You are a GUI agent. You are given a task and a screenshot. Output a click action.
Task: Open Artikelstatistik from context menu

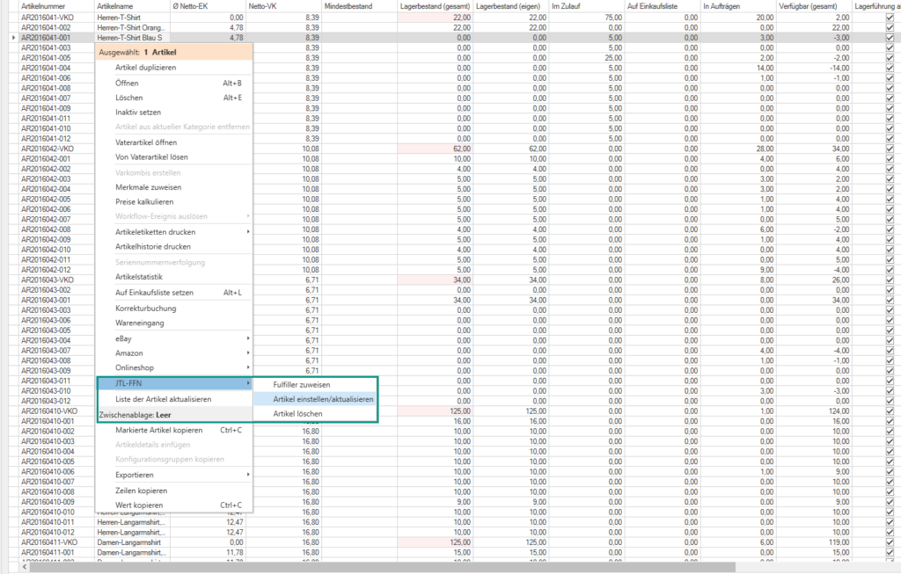(x=139, y=277)
